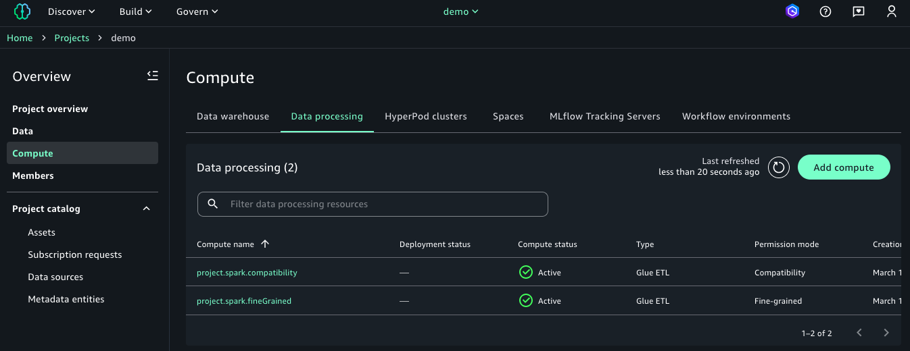Screen dimensions: 910x351
Task: Collapse the Project catalog section
Action: tap(146, 209)
